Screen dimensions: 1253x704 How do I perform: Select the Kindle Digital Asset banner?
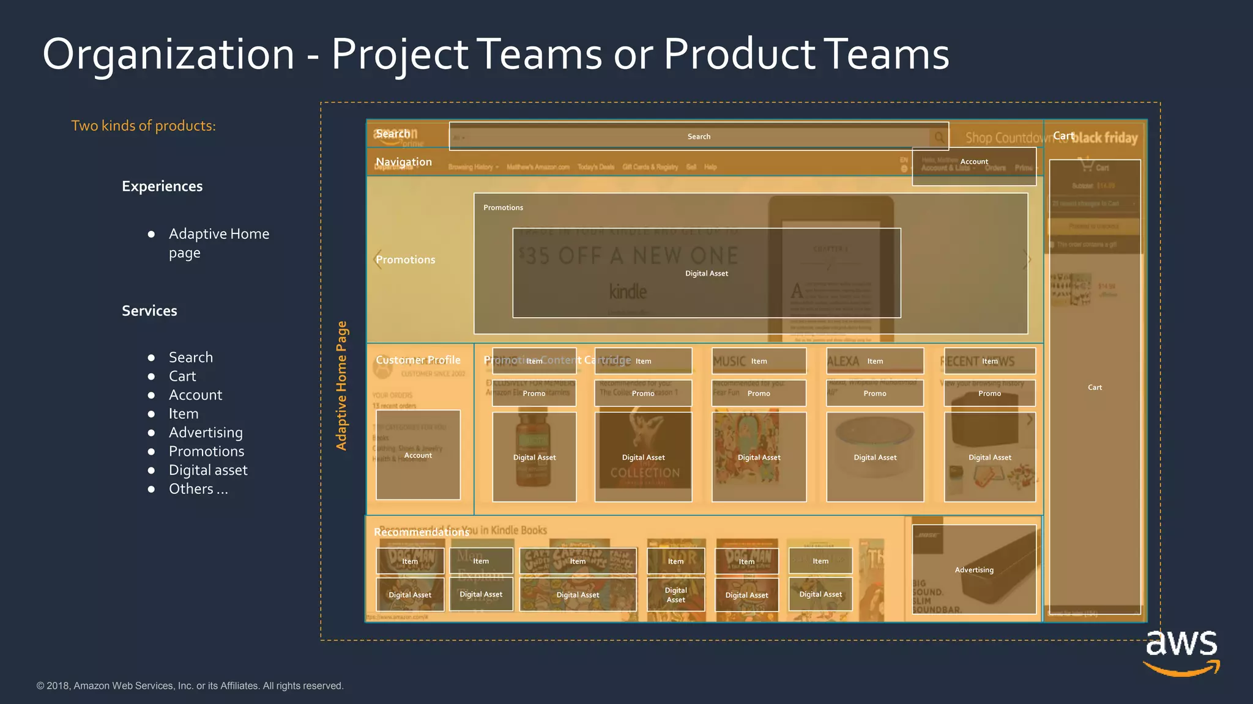(x=706, y=273)
